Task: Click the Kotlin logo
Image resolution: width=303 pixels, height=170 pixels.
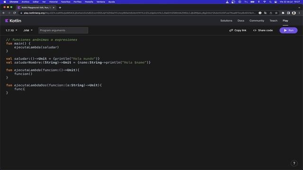Action: pyautogui.click(x=13, y=21)
